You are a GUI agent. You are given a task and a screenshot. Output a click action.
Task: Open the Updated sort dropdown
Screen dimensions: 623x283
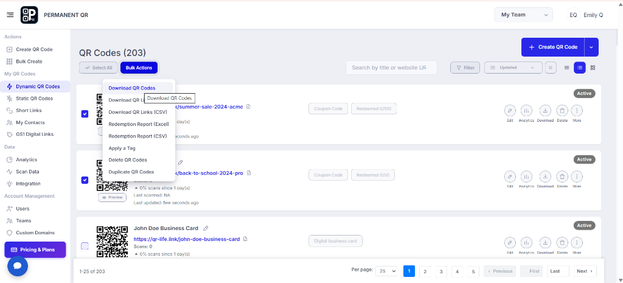(513, 68)
